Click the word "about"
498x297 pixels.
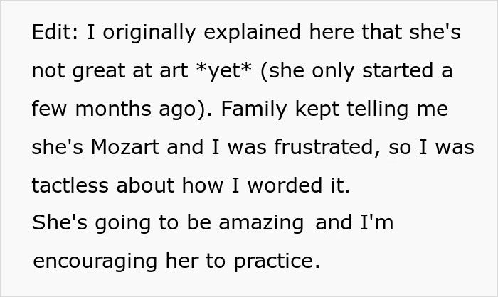coord(145,185)
